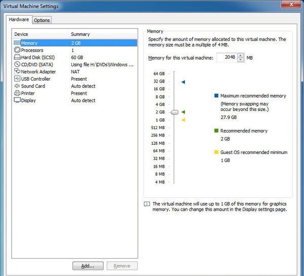The height and width of the screenshot is (276, 304).
Task: Close the Virtual Machine Settings window
Action: 291,4
